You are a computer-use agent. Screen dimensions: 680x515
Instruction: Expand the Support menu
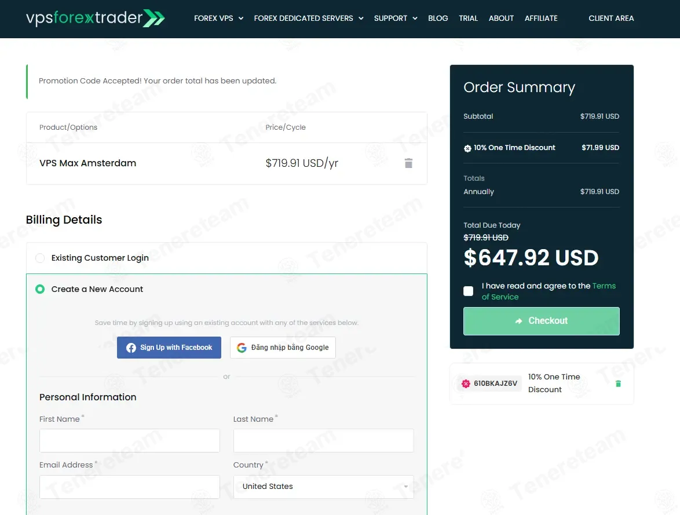click(x=396, y=19)
